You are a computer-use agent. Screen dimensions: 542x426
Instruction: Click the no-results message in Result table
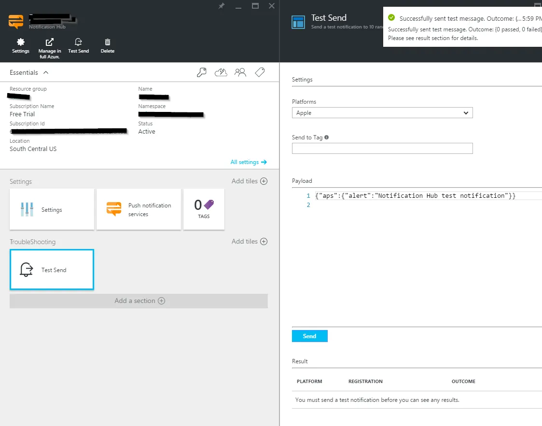tap(377, 400)
